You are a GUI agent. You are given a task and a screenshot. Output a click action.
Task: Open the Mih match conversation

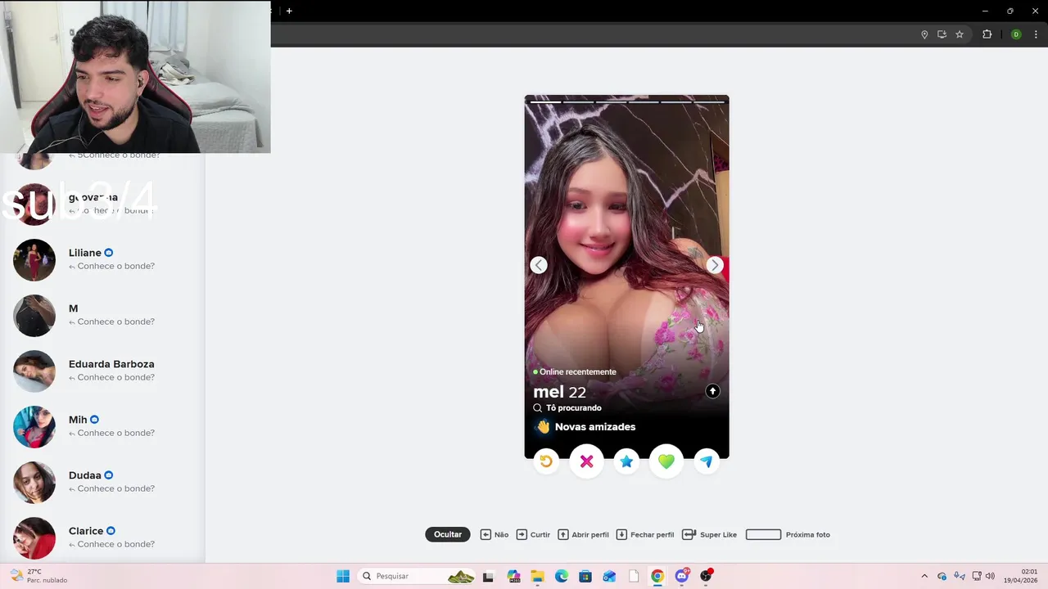(x=102, y=426)
